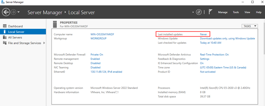Click the Product ID Not activated link
The image size is (265, 106).
click(x=208, y=72)
